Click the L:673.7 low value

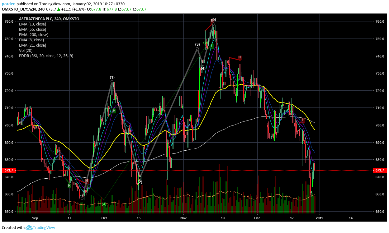pyautogui.click(x=125, y=9)
